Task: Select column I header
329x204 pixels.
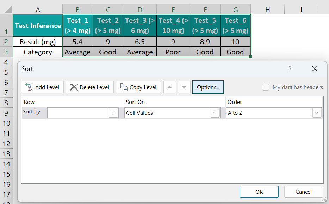Action: [x=301, y=9]
